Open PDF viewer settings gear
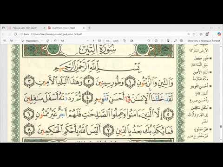 pos(182,41)
